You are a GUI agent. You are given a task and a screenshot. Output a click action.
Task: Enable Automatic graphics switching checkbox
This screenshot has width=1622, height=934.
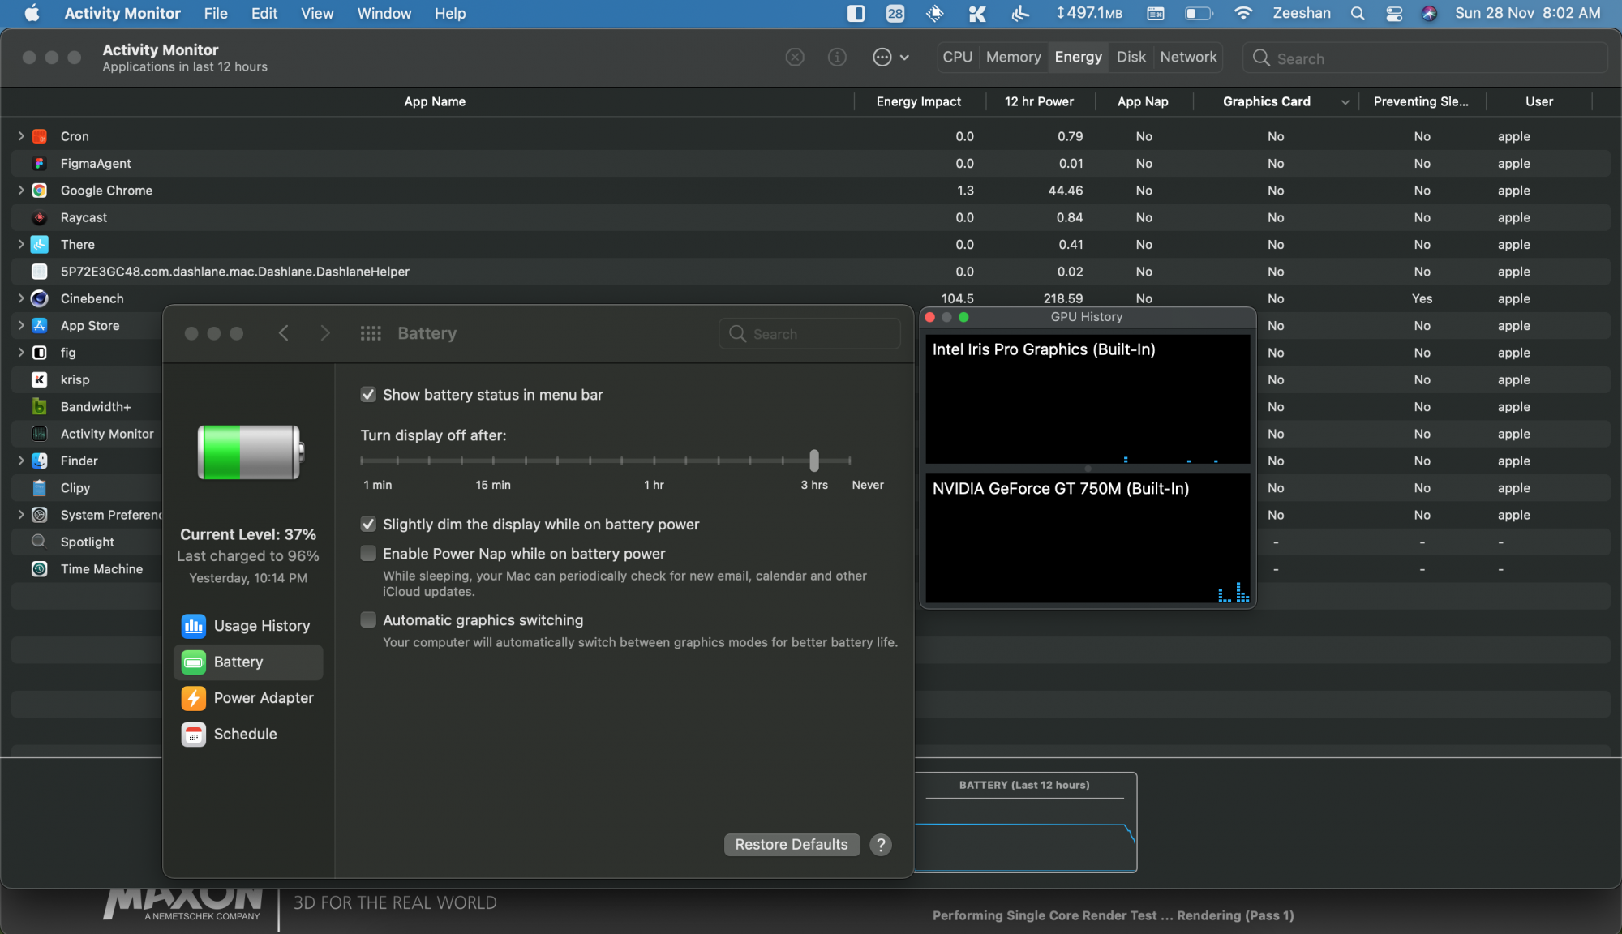(x=368, y=620)
